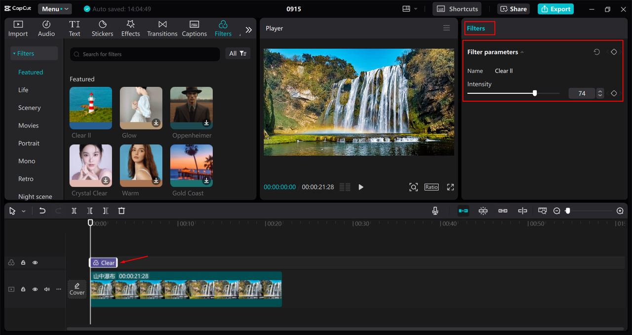Open the Stickers tab
The width and height of the screenshot is (632, 335).
click(x=102, y=29)
